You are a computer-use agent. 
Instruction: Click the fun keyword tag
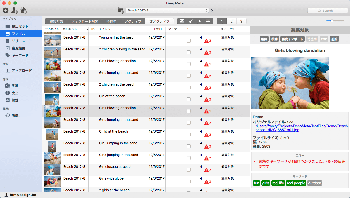tap(257, 183)
